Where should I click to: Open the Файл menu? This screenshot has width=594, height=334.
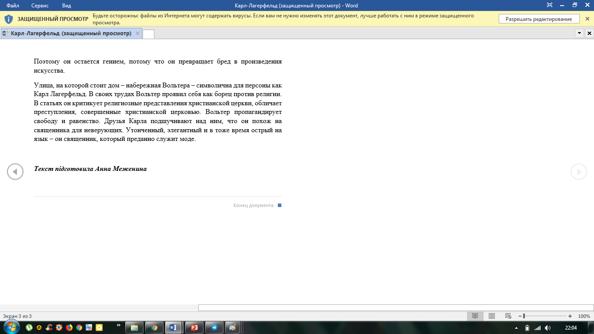click(13, 6)
